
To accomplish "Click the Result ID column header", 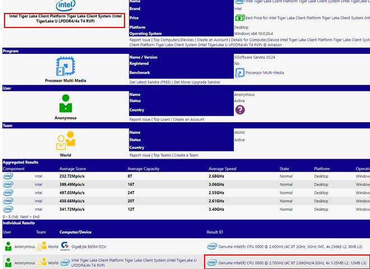I will 215,232.
